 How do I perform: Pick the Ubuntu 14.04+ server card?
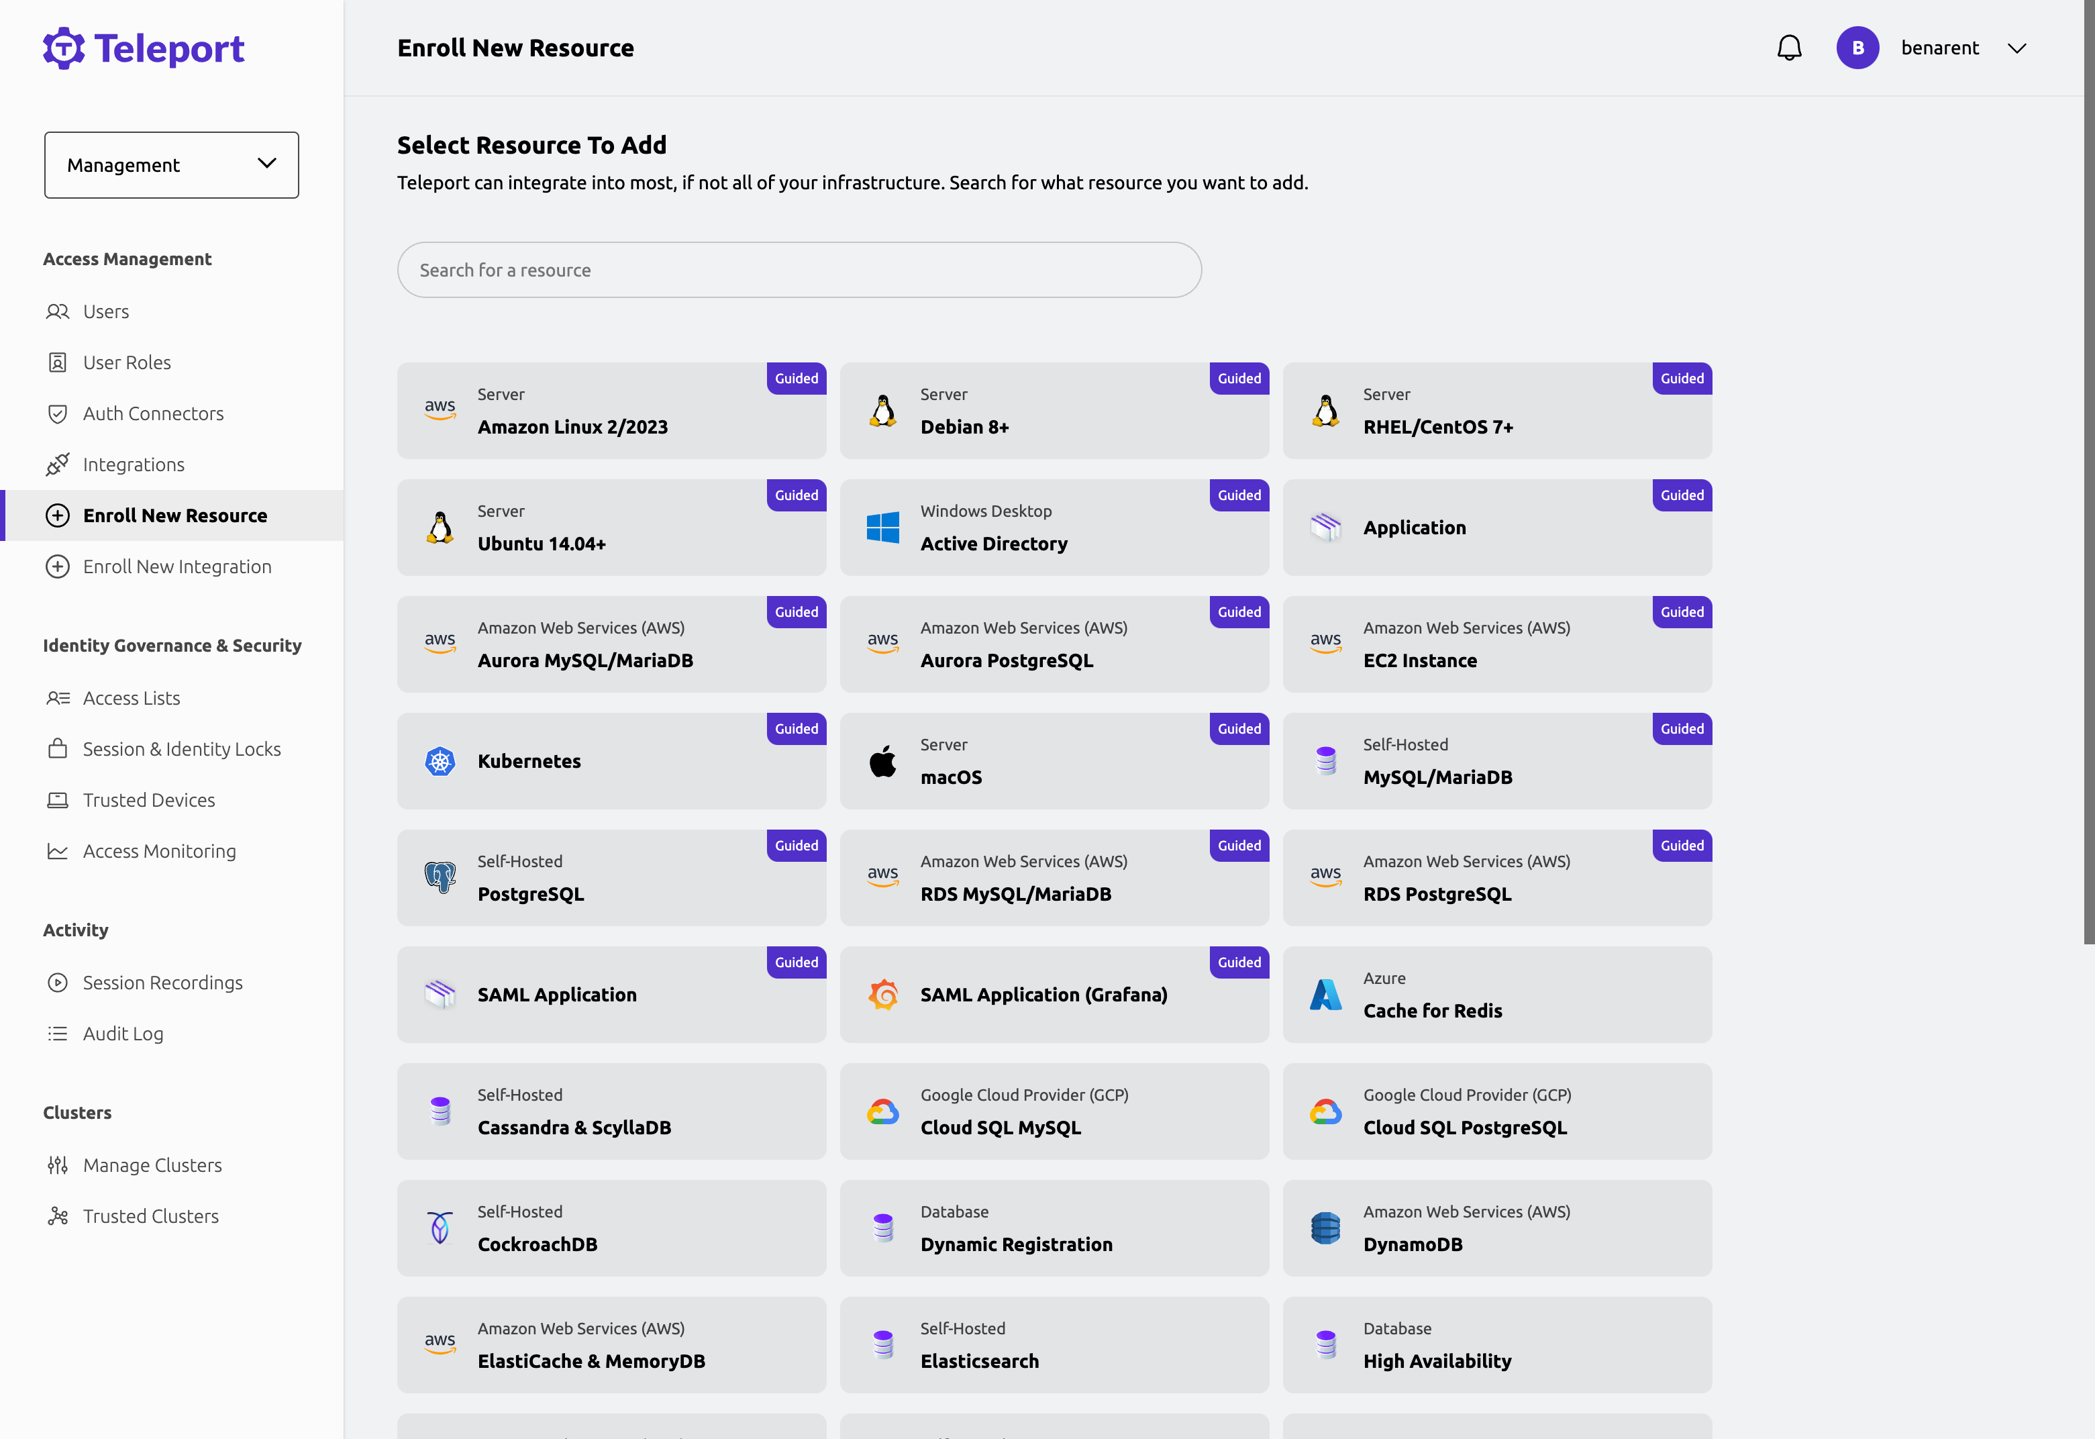[611, 528]
